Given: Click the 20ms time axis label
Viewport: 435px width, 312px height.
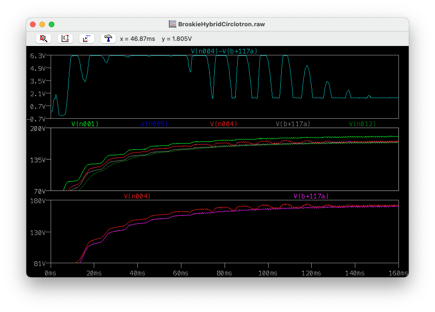Looking at the screenshot, I should coord(94,274).
